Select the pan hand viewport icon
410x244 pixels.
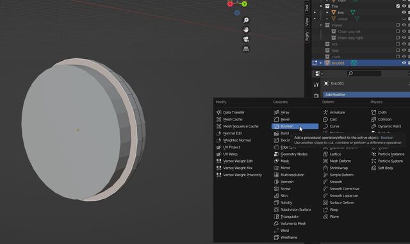[246, 29]
